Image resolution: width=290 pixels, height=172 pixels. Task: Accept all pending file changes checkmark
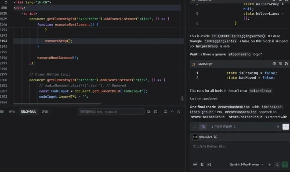click(x=285, y=127)
